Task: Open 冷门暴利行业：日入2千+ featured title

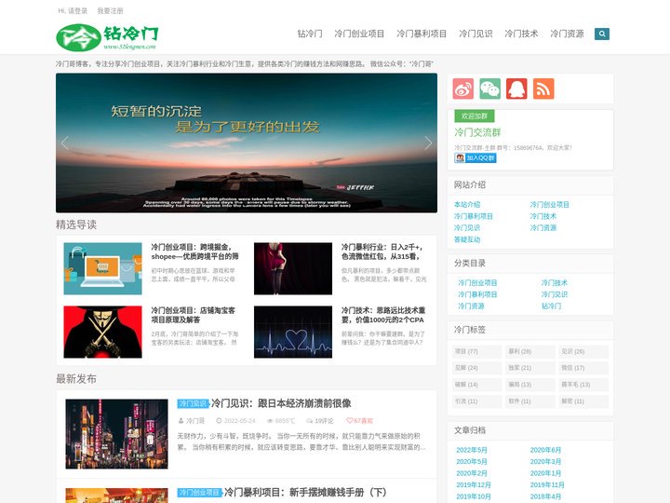Action: click(382, 251)
